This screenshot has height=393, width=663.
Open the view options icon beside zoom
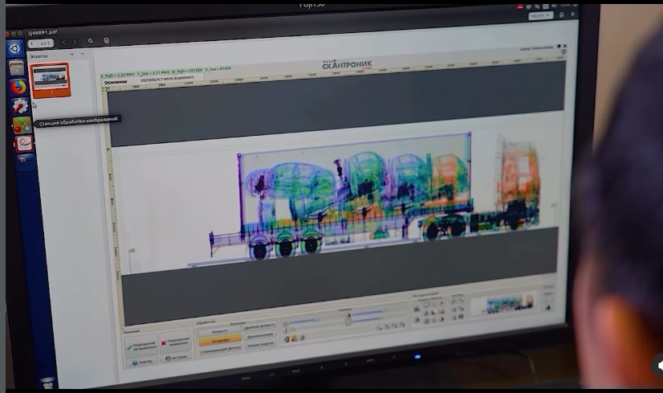click(562, 14)
